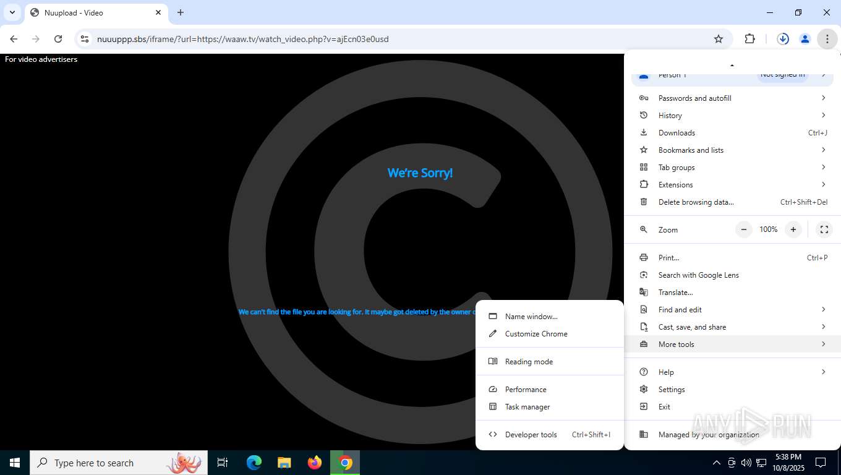Image resolution: width=841 pixels, height=475 pixels.
Task: Open the Performance tool
Action: point(550,390)
